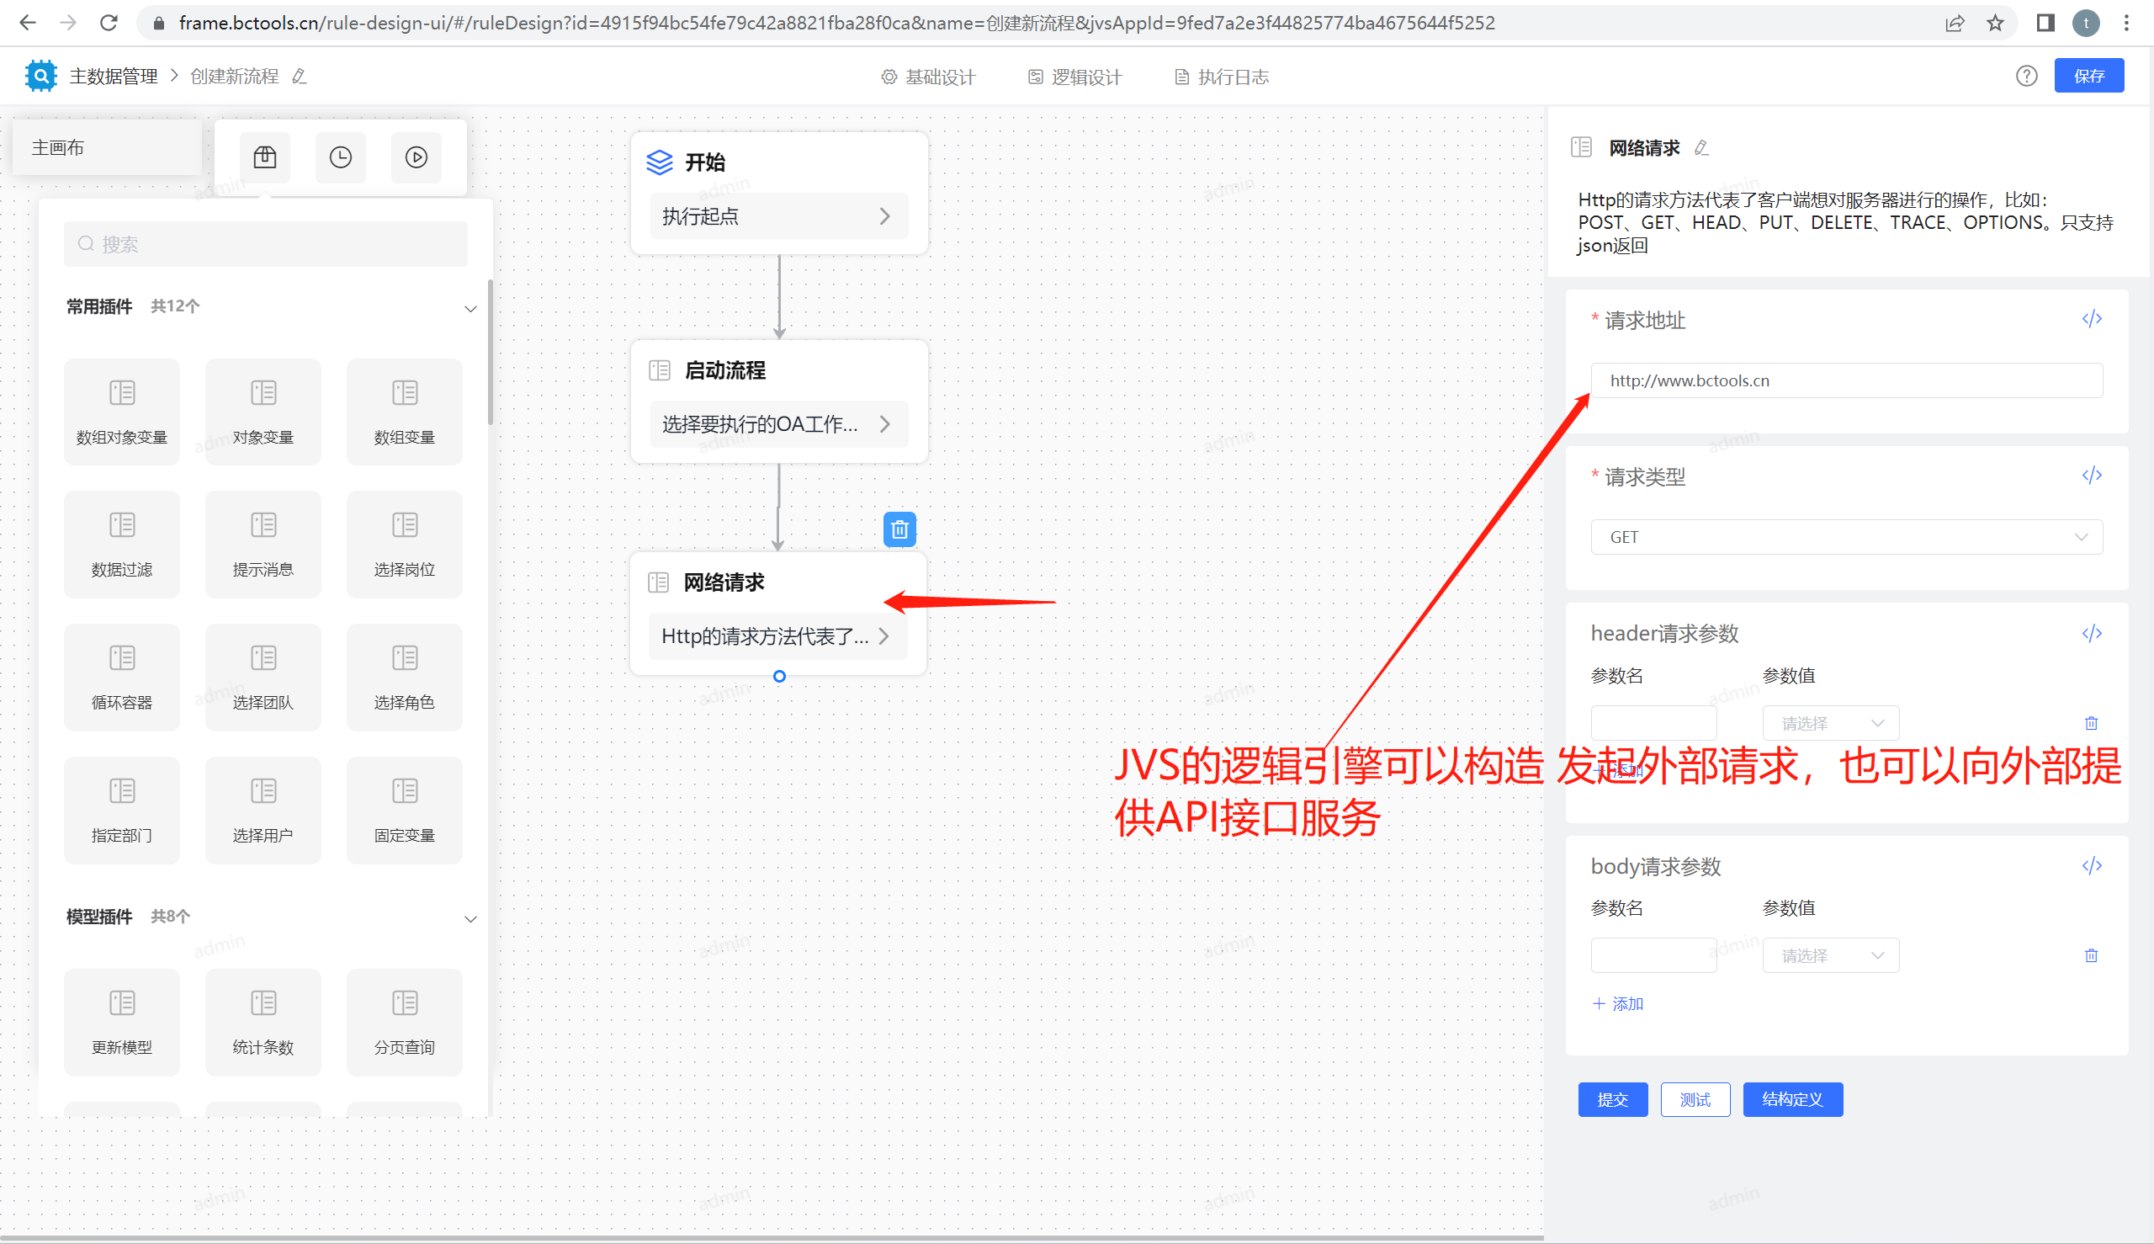2154x1244 pixels.
Task: Click the body 参数名 input field
Action: click(1653, 955)
